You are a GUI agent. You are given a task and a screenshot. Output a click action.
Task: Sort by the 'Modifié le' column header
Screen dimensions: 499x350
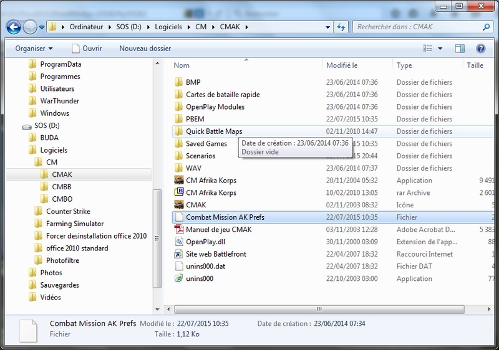(x=342, y=65)
